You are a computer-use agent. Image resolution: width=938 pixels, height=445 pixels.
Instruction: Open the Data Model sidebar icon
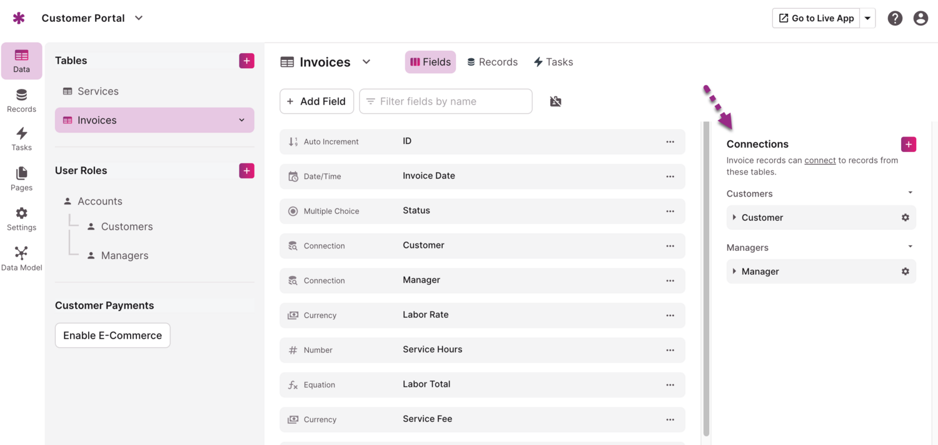[21, 258]
